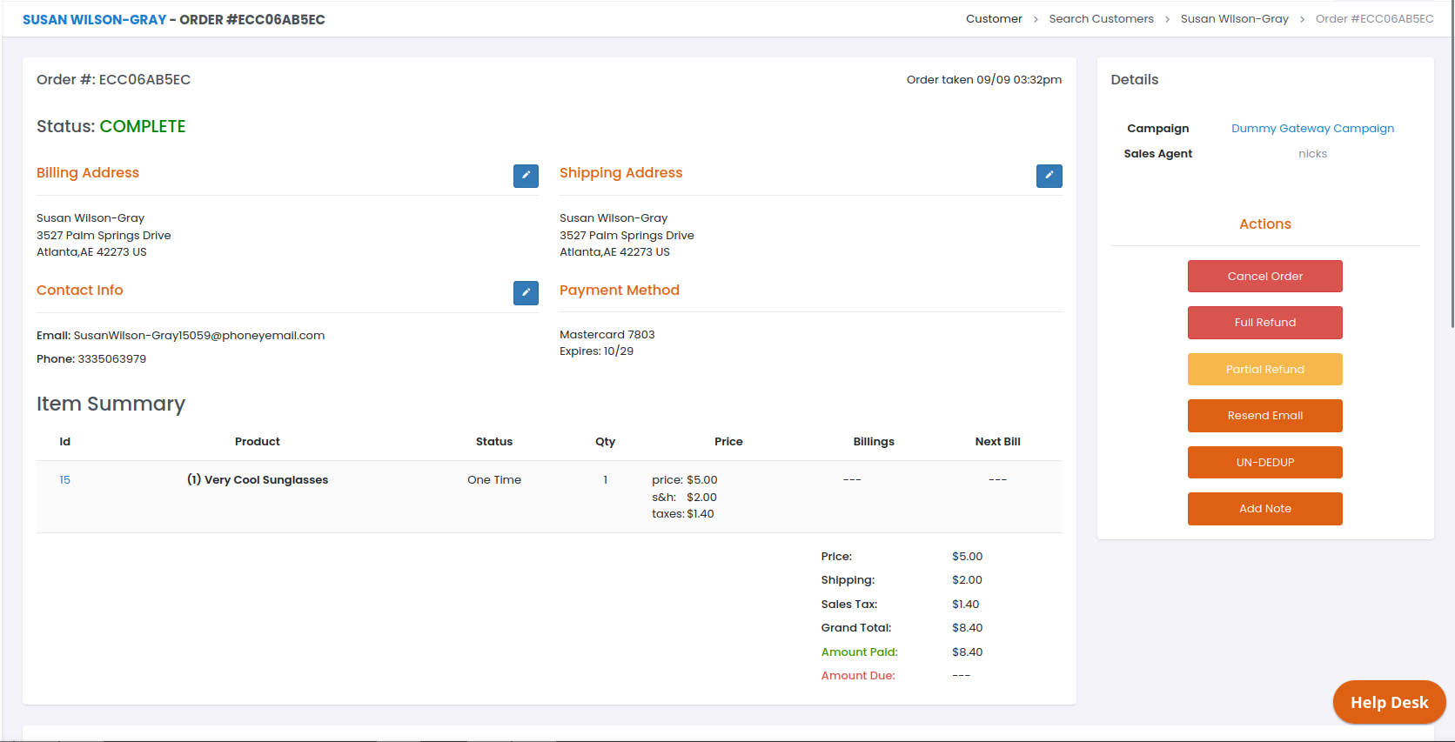
Task: Open Dummy Gateway Campaign link
Action: point(1312,129)
